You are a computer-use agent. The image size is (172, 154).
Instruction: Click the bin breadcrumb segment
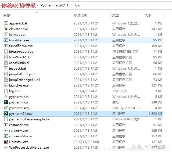(78, 5)
